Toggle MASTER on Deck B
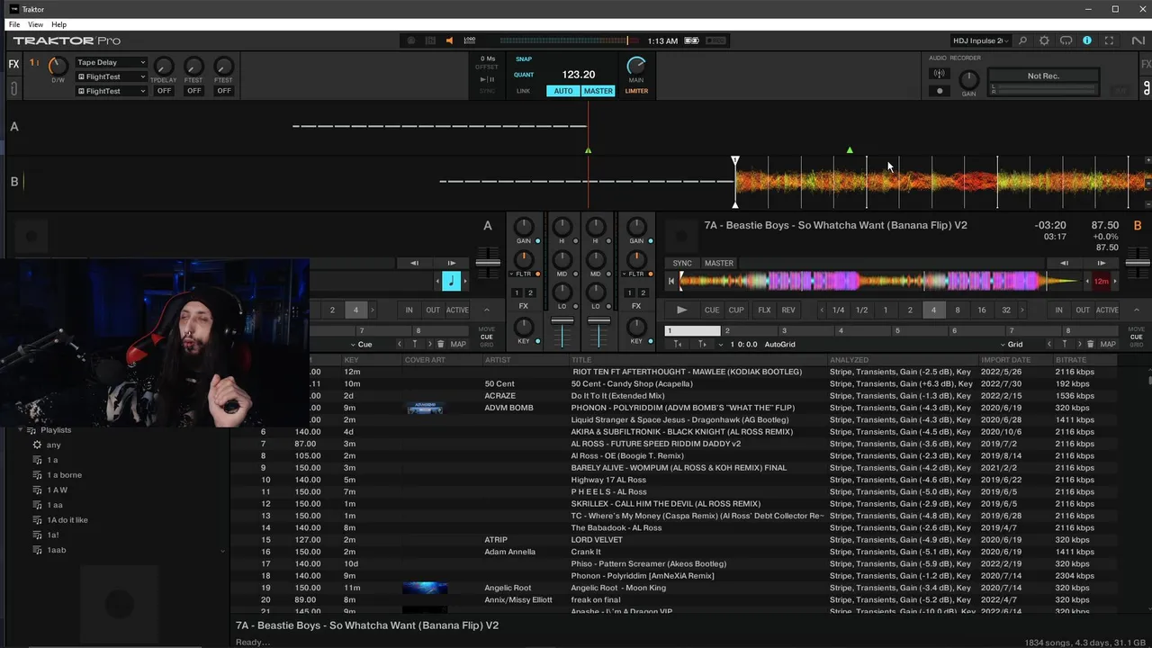The height and width of the screenshot is (648, 1152). (x=718, y=263)
